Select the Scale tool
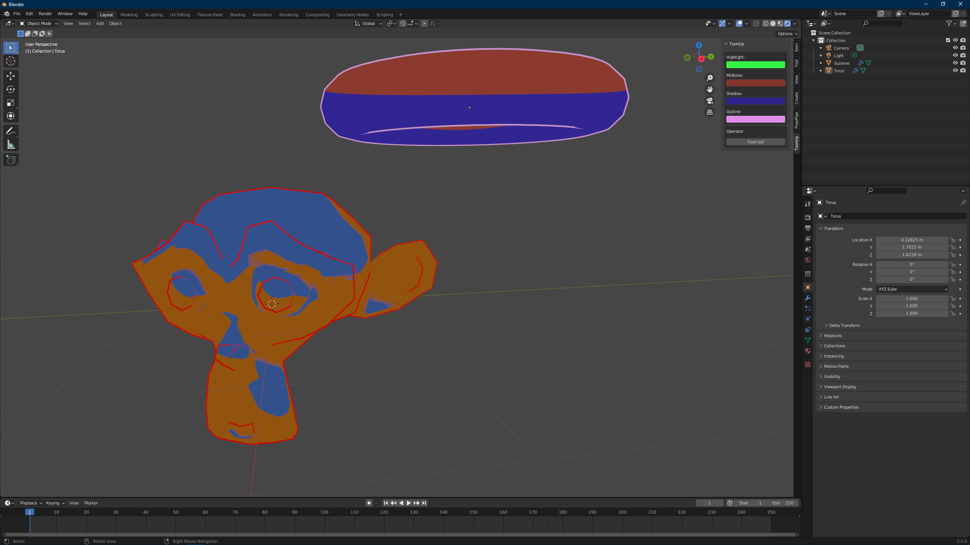 pyautogui.click(x=11, y=103)
